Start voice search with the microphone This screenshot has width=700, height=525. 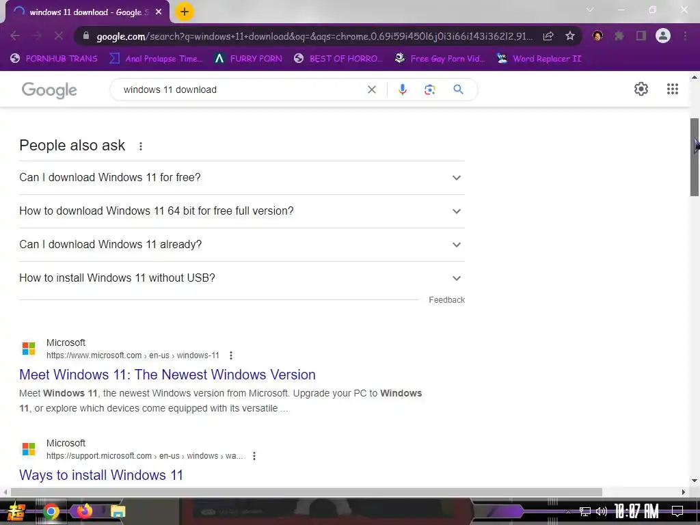coord(402,90)
